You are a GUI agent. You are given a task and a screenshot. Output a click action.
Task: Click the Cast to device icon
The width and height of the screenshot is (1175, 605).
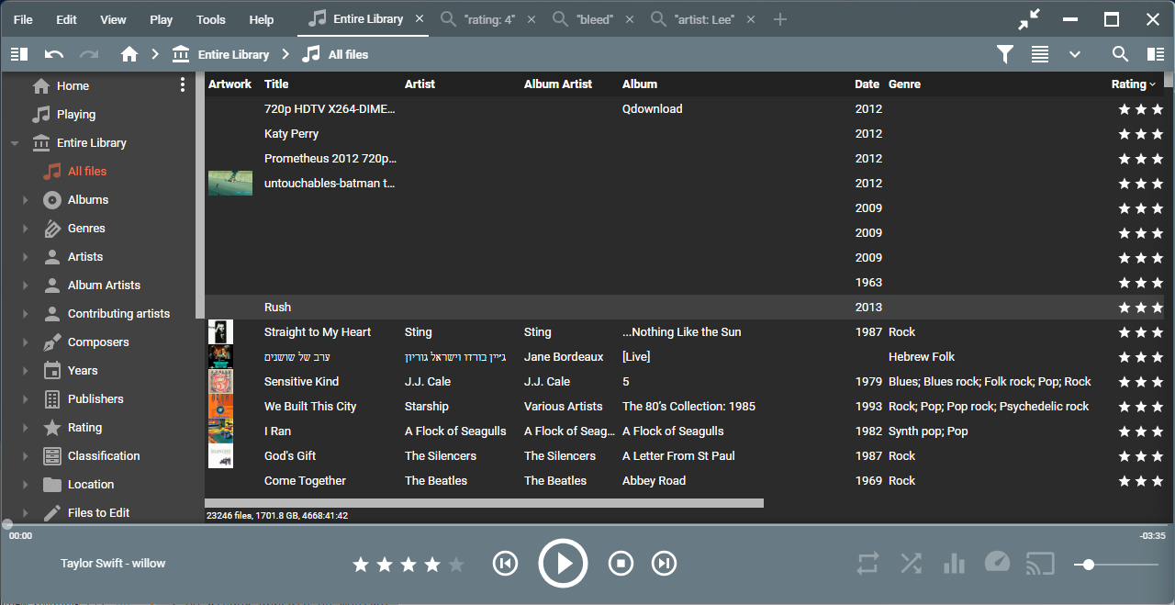1039,563
